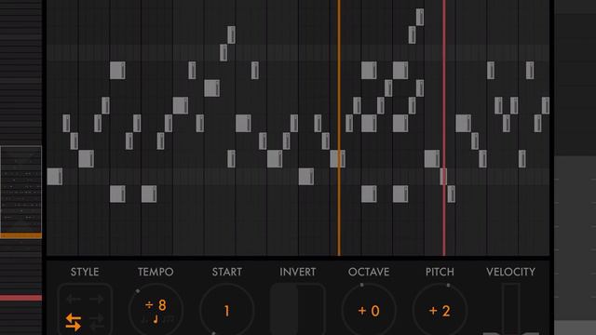Image resolution: width=596 pixels, height=335 pixels.
Task: Click the red bar in left strip
Action: coord(20,298)
